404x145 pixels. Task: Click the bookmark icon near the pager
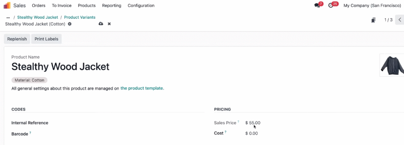373,20
